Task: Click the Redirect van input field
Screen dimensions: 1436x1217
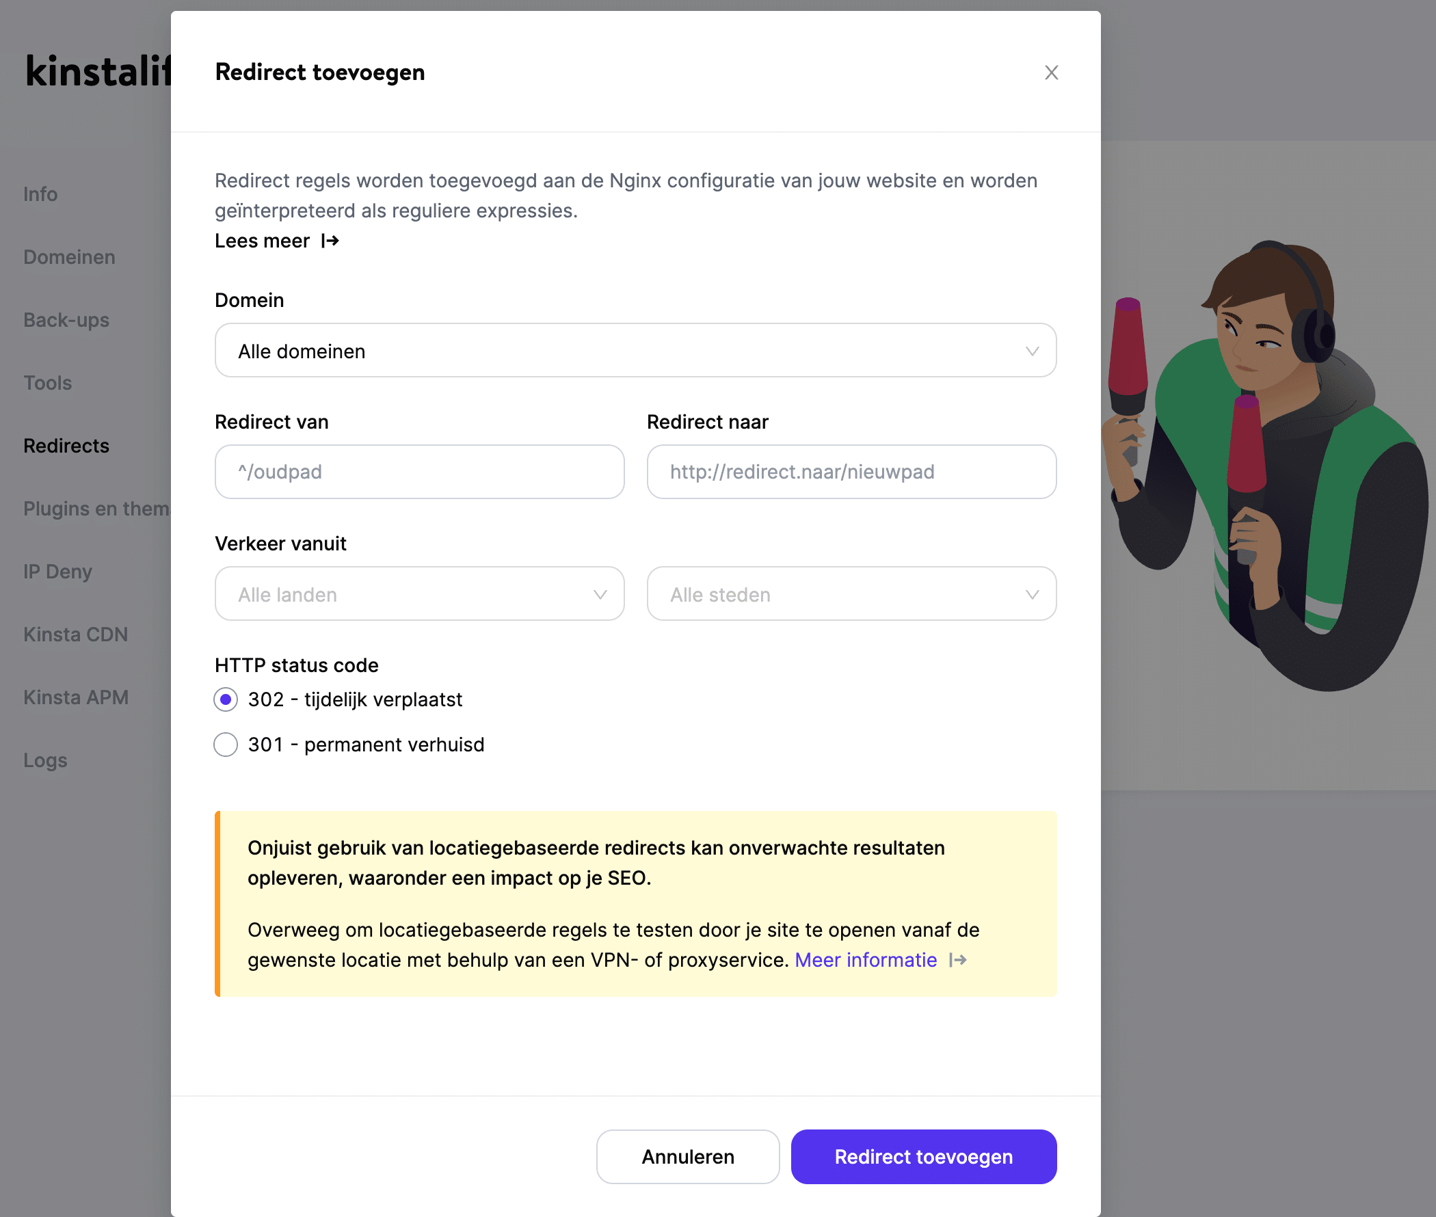Action: click(419, 472)
